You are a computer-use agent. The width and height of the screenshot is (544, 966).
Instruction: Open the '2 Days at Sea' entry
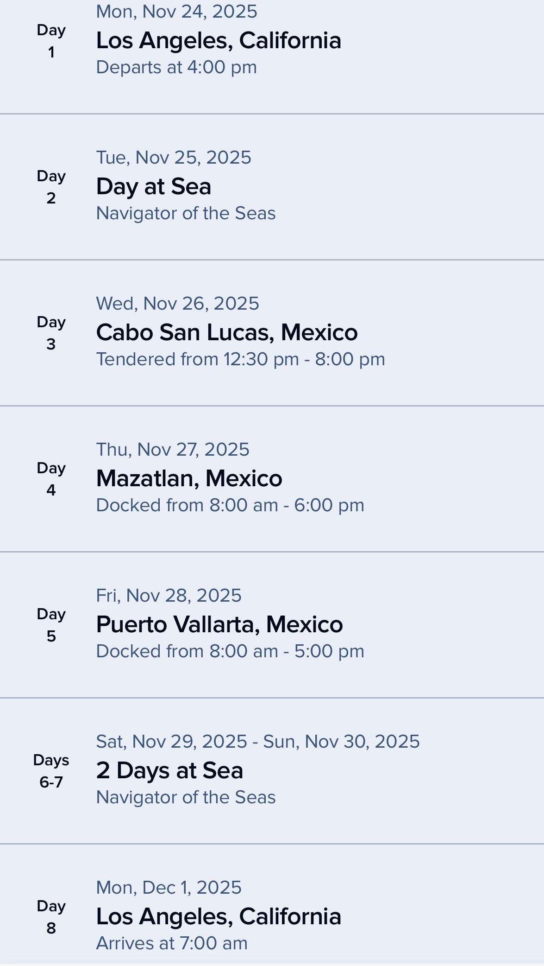(169, 770)
